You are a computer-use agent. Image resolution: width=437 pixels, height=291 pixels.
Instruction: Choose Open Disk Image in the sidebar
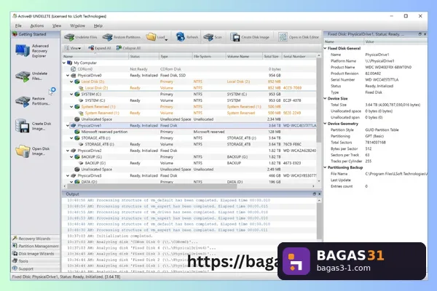coord(33,151)
